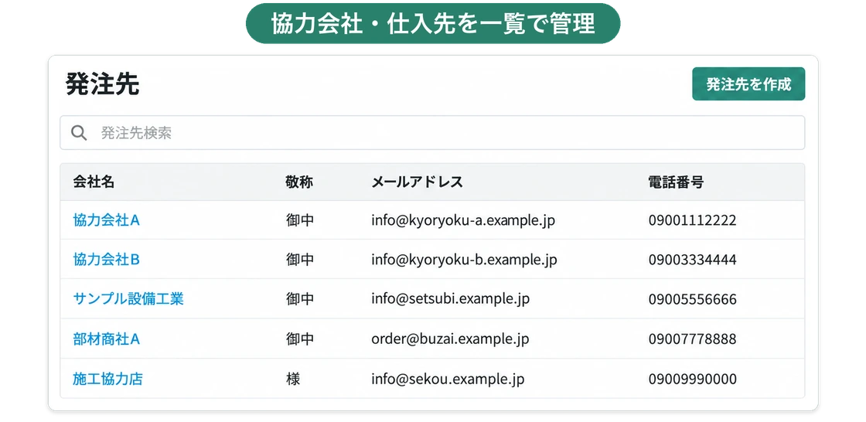Image resolution: width=866 pixels, height=422 pixels.
Task: Select email info@kyoryoku-b.example.jp
Action: [464, 260]
